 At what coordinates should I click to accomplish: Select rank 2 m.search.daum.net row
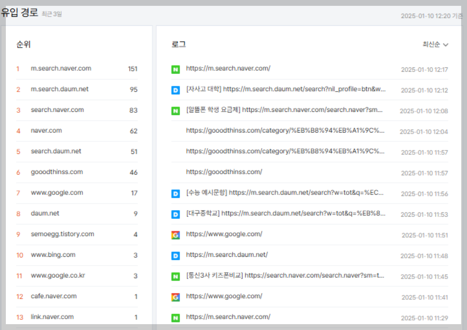[77, 89]
